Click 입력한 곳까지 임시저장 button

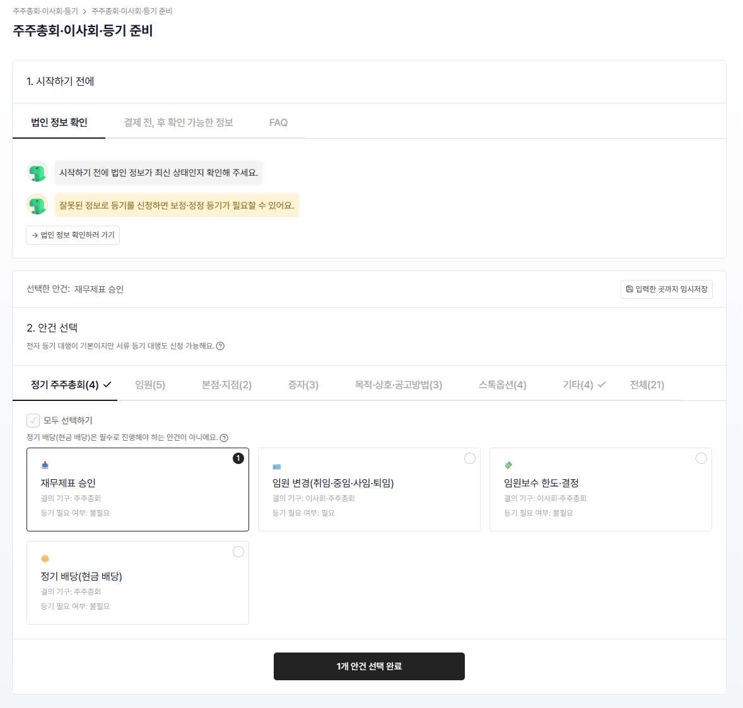(666, 289)
